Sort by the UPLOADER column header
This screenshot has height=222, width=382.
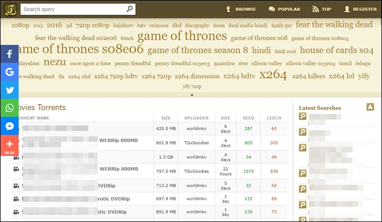click(x=196, y=118)
